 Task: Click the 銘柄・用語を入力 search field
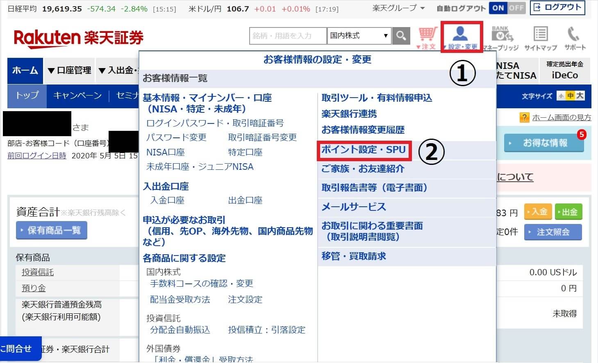coord(288,36)
